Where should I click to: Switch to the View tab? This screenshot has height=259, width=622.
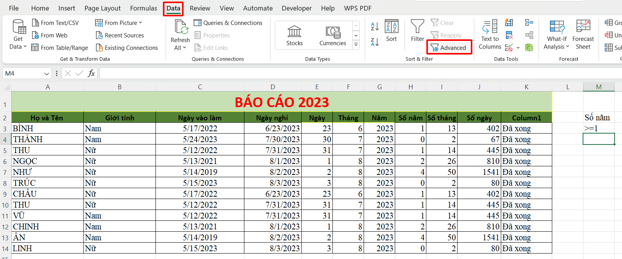227,8
